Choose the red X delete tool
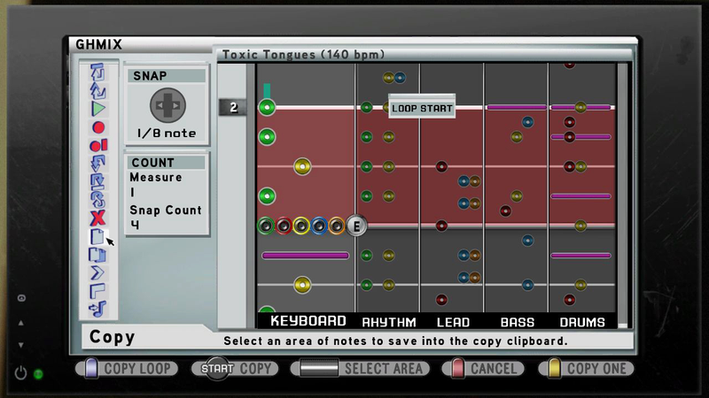This screenshot has width=709, height=398. coord(97,218)
